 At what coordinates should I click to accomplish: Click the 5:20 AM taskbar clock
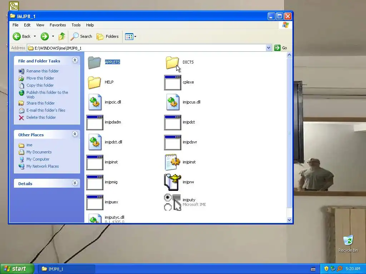click(353, 269)
